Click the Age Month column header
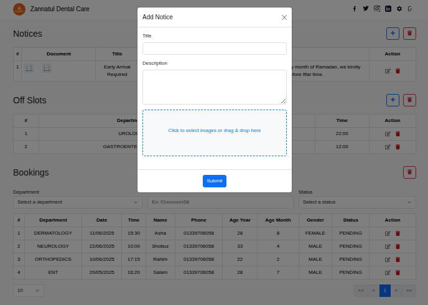 click(x=278, y=220)
